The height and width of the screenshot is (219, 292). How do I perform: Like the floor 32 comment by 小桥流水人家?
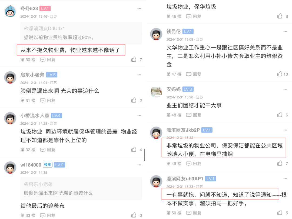(134, 150)
